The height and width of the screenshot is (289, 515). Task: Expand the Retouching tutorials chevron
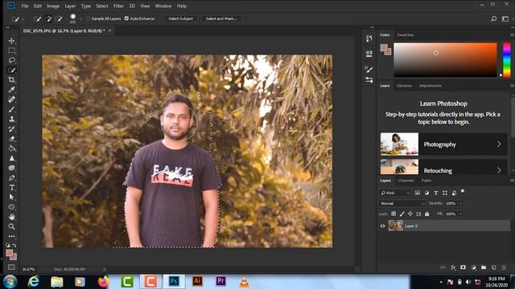(x=499, y=170)
